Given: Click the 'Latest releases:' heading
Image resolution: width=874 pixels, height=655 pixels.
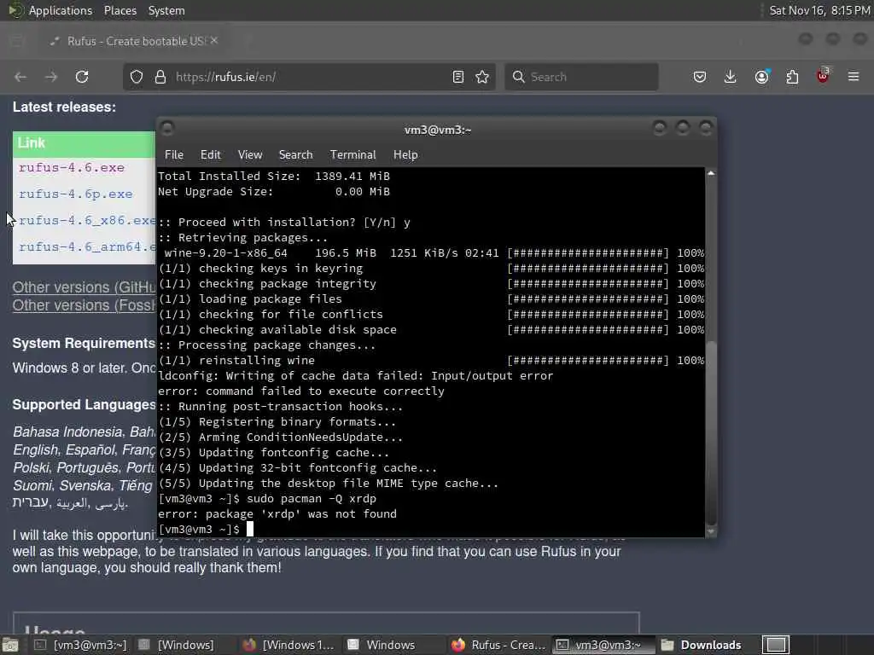Looking at the screenshot, I should coord(64,107).
